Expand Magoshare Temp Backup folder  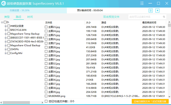(x=6, y=34)
